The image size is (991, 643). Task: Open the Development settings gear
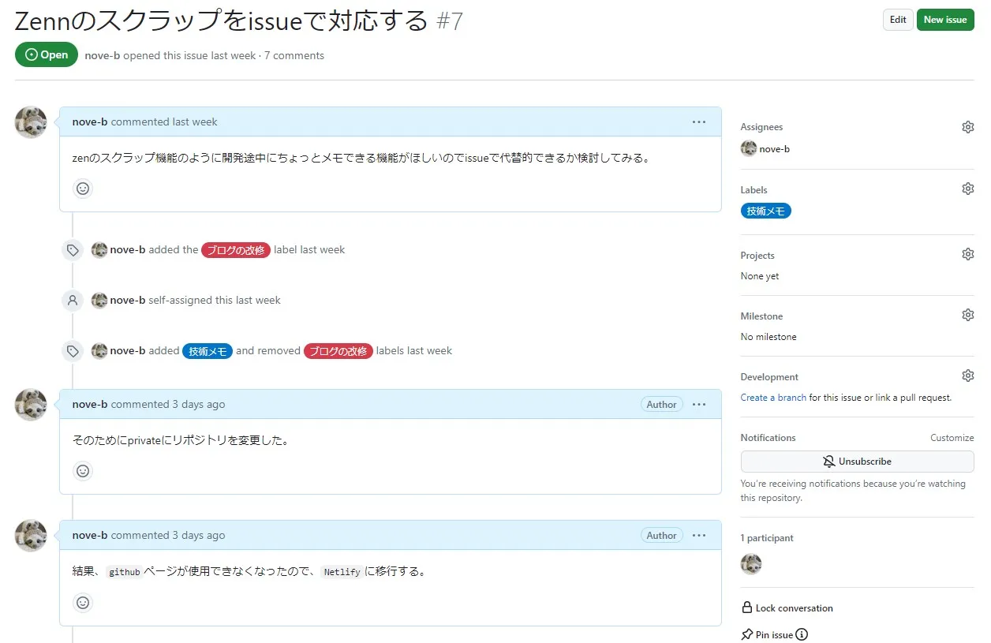click(x=968, y=375)
